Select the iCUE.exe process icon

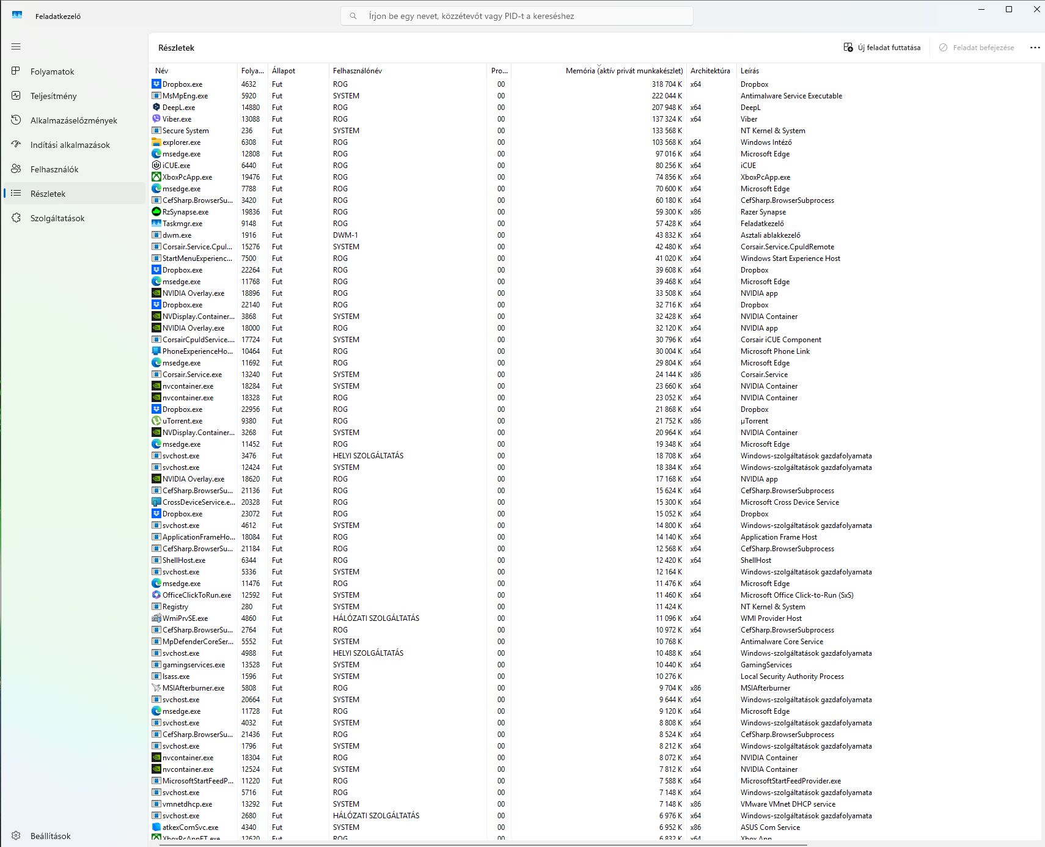coord(156,166)
